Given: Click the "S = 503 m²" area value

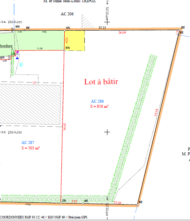Looking at the screenshot, I should (x=31, y=148).
